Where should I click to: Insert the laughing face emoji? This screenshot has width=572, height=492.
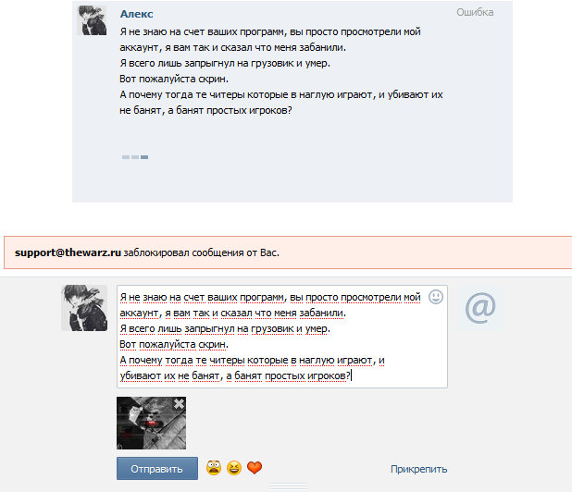[x=234, y=468]
